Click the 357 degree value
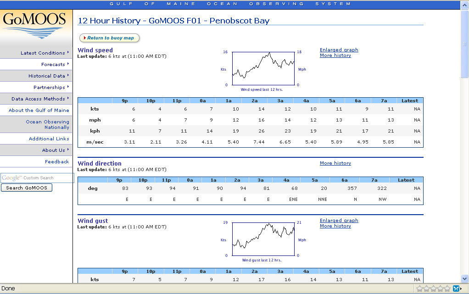 tap(352, 189)
